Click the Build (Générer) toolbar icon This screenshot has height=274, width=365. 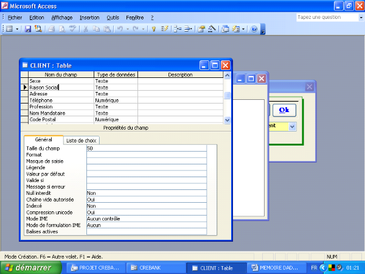[212, 29]
